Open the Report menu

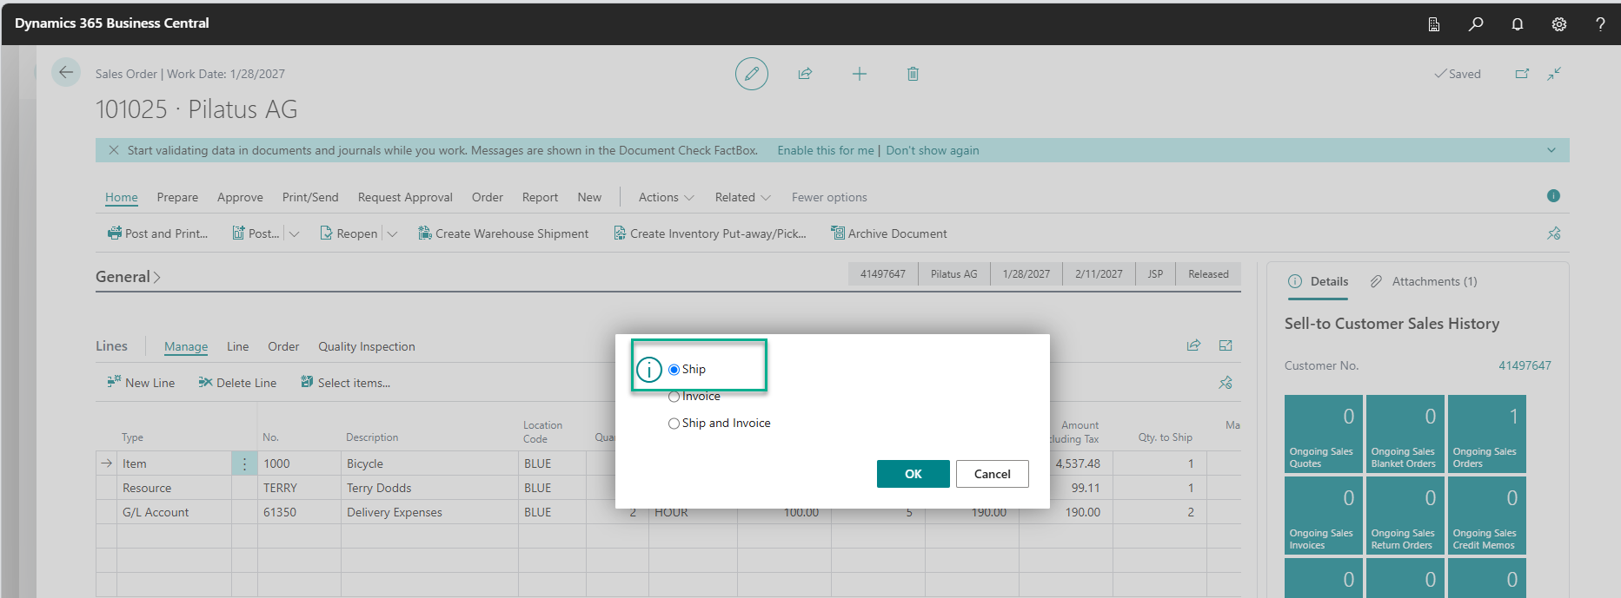540,197
